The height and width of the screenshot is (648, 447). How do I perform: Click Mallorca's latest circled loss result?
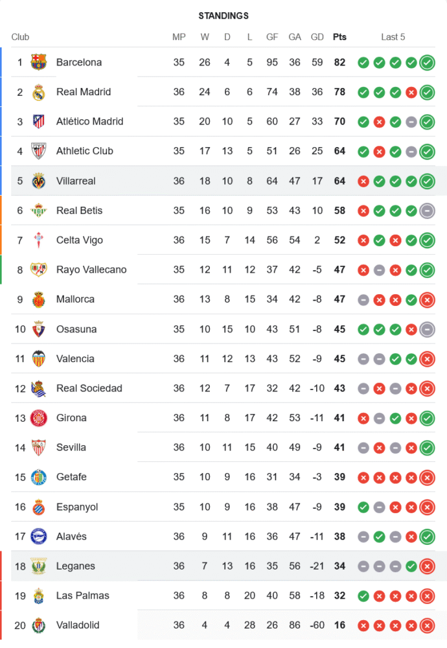(x=427, y=299)
